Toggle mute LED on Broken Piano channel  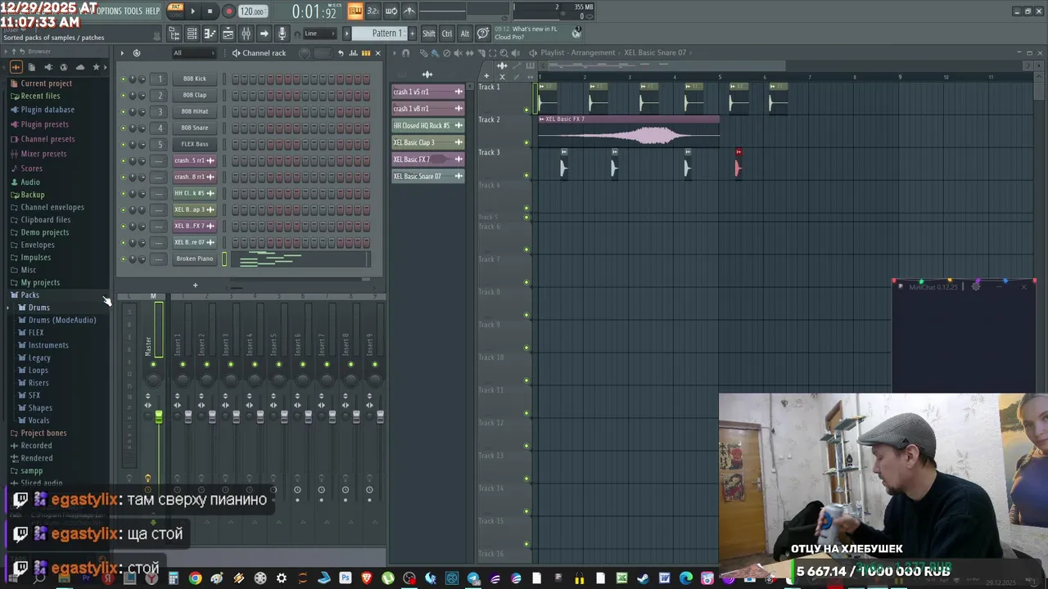coord(124,259)
